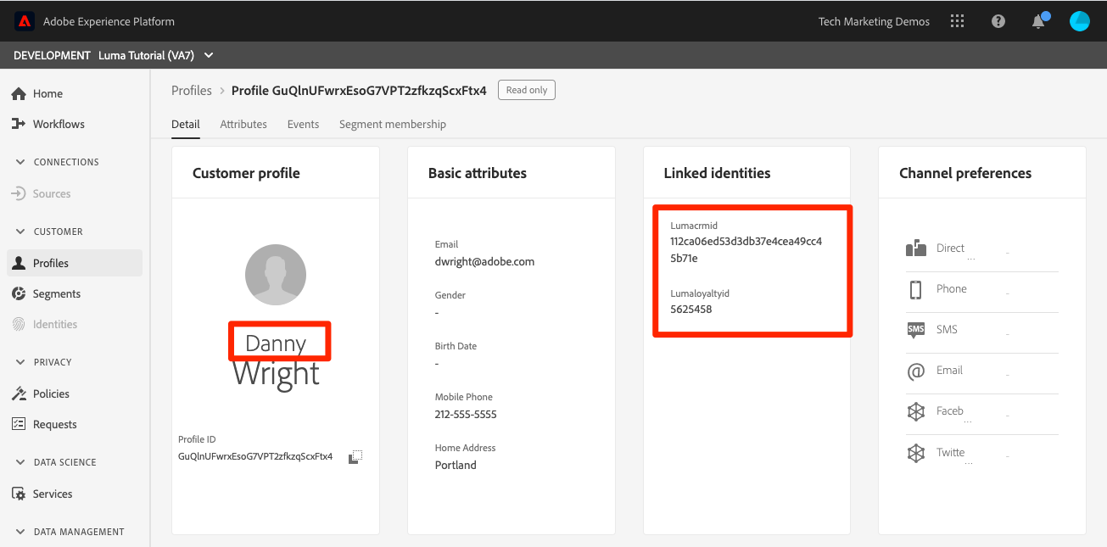Collapse the PRIVACY section
1107x547 pixels.
tap(44, 362)
